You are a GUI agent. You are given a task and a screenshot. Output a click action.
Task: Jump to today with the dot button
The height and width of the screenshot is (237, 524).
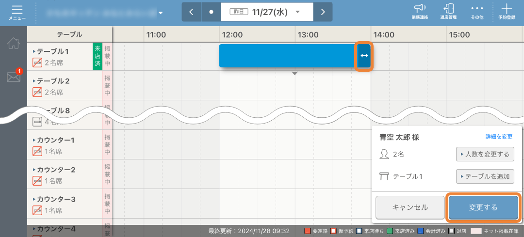211,12
